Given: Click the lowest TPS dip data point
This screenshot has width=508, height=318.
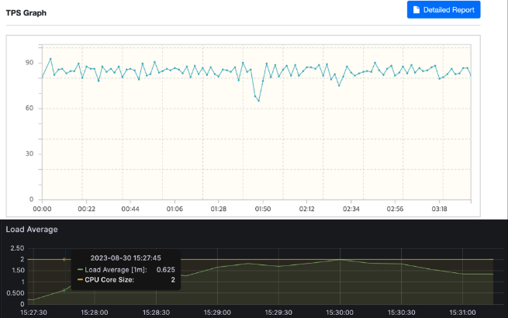Looking at the screenshot, I should 258,101.
